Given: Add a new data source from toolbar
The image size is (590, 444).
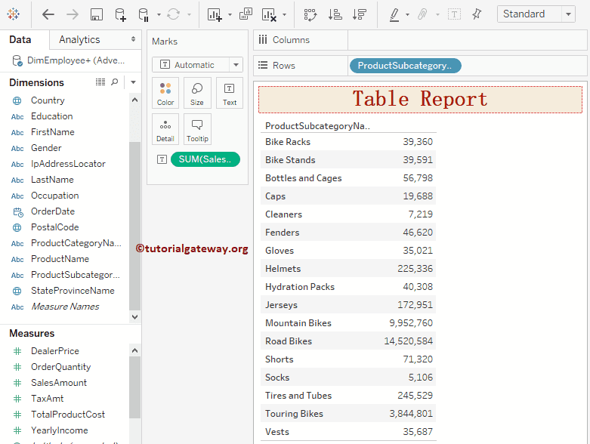Looking at the screenshot, I should [x=120, y=14].
